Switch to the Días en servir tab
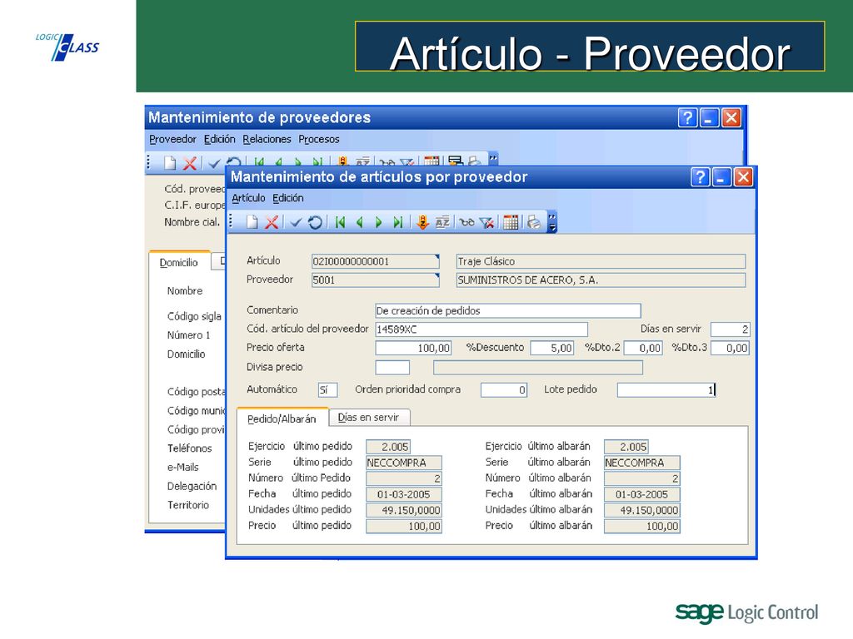The width and height of the screenshot is (853, 639). (368, 418)
